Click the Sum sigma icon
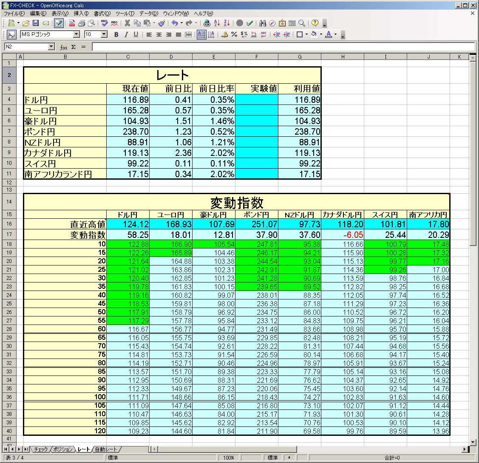479x463 pixels. click(x=73, y=47)
